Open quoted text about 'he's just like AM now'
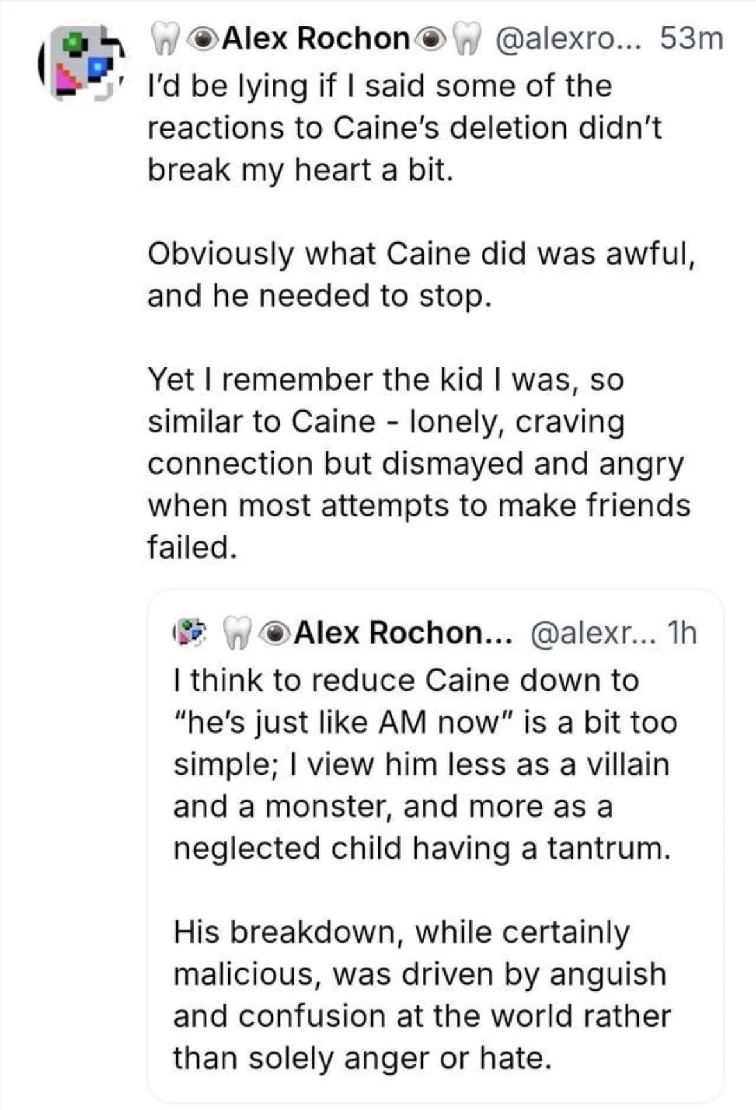The width and height of the screenshot is (756, 1110). (424, 764)
